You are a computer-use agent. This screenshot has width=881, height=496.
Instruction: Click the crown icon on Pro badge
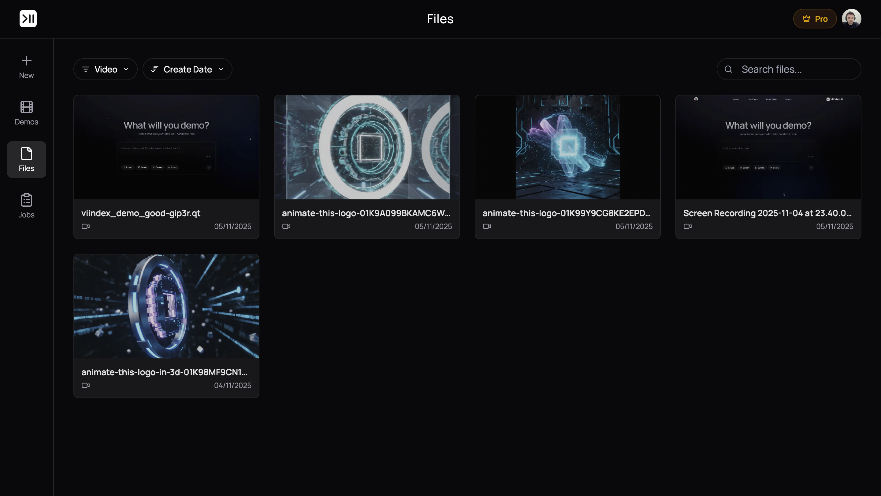[x=806, y=18]
